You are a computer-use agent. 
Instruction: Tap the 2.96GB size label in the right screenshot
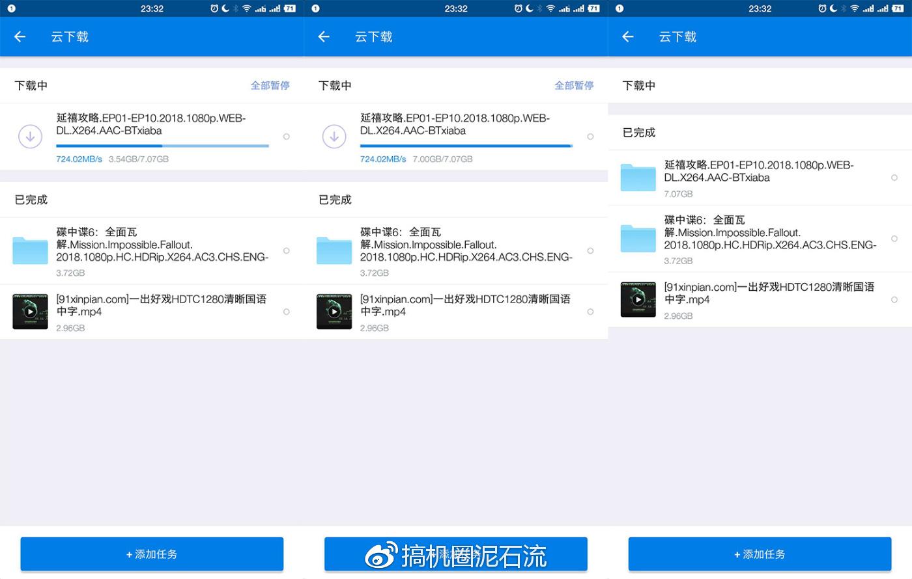coord(678,316)
